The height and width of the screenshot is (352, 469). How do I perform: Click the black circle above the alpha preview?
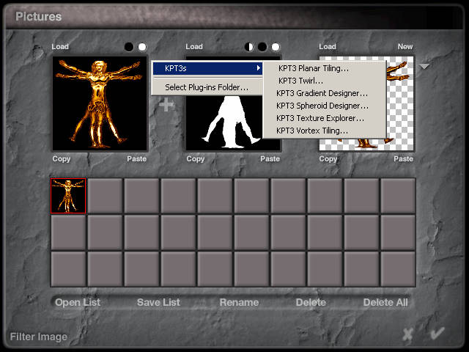[262, 47]
